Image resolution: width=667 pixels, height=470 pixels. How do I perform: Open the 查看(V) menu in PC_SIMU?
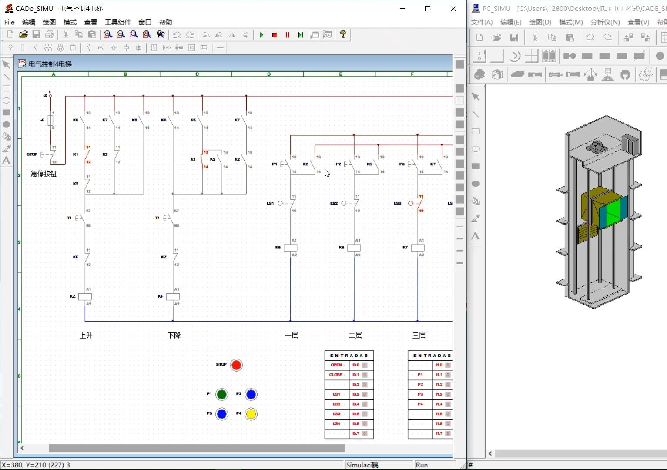point(638,22)
